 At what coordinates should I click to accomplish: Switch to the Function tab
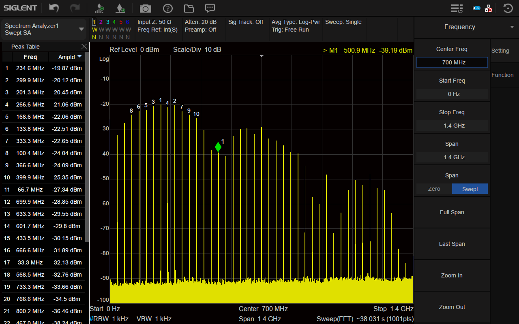tap(502, 75)
